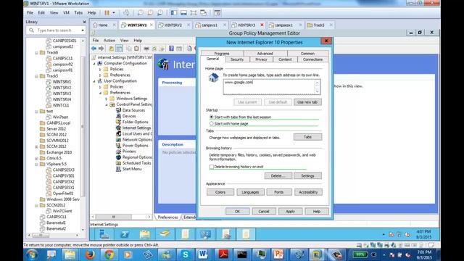This screenshot has height=261, width=464.
Task: Open the power options arrow beside Pause
Action: 114,13
